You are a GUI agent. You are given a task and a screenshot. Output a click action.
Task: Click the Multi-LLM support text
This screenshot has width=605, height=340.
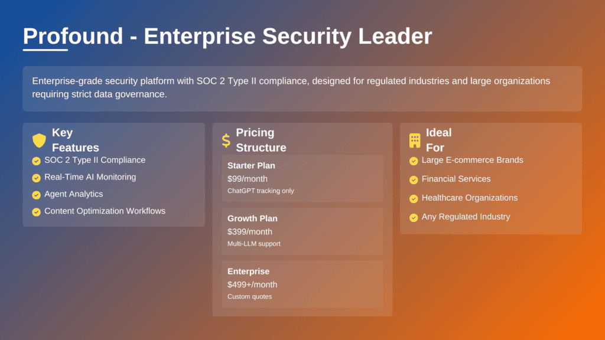[x=254, y=244]
